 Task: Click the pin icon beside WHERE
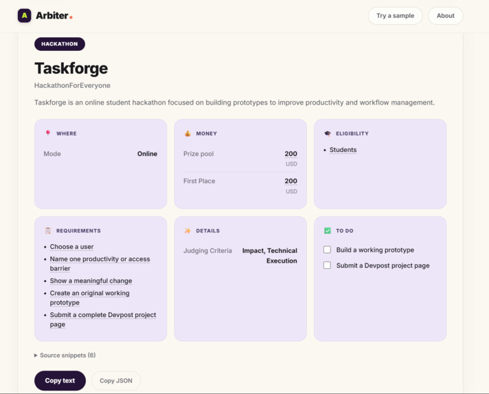(47, 133)
